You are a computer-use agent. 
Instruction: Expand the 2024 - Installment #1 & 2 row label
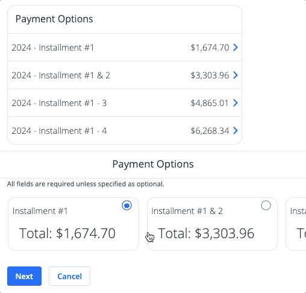61,75
